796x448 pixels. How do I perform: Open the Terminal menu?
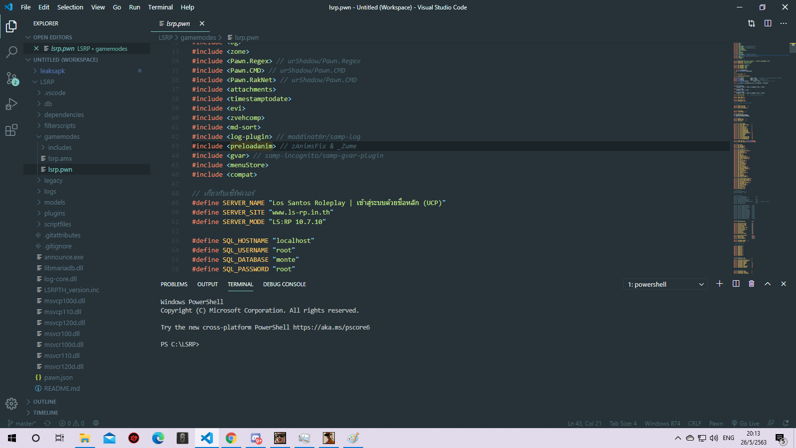point(160,7)
